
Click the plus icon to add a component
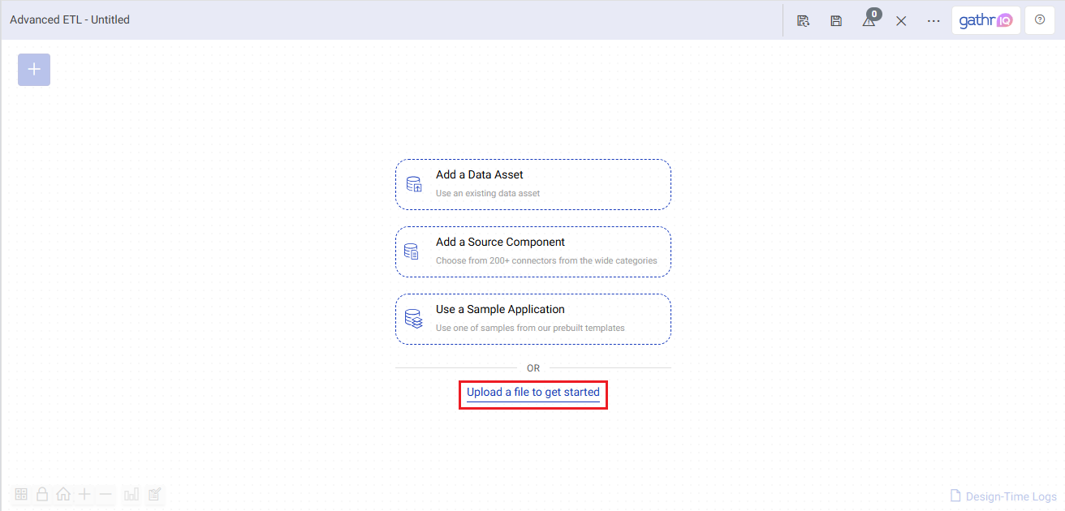click(33, 69)
